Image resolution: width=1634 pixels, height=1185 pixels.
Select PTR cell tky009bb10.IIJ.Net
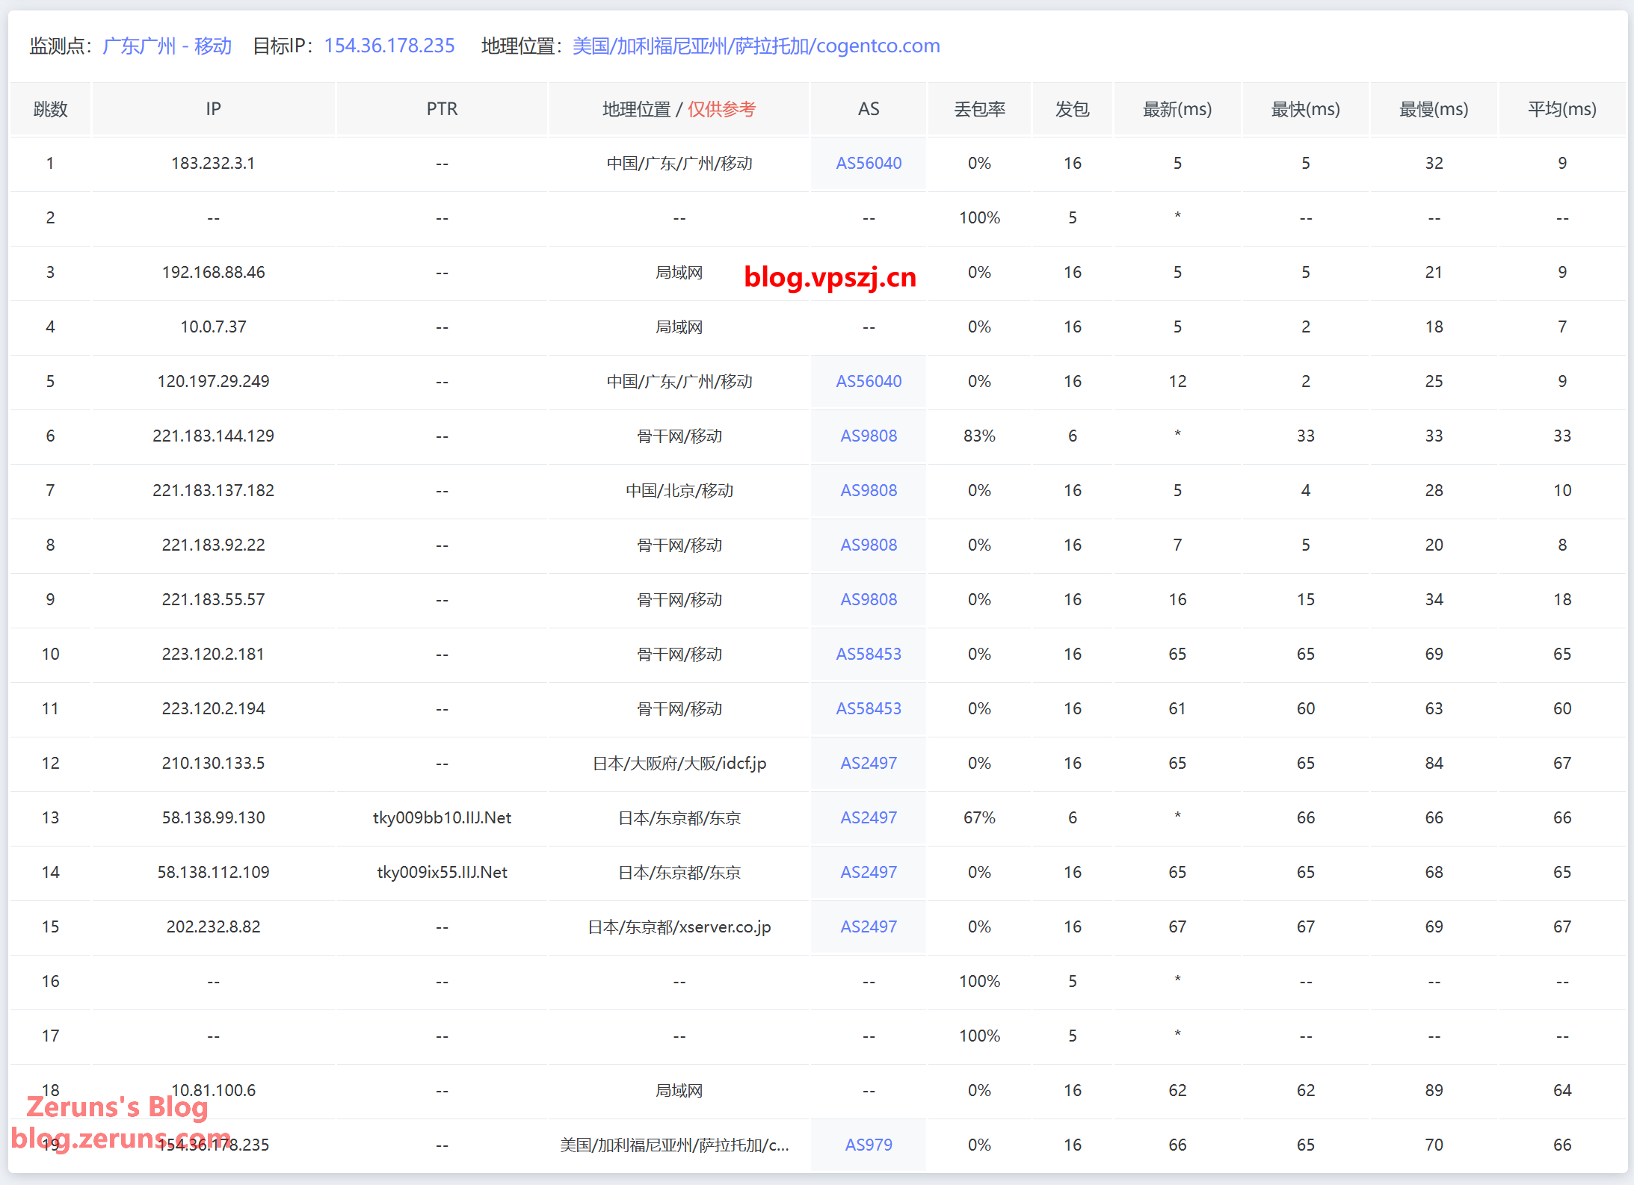click(x=442, y=817)
